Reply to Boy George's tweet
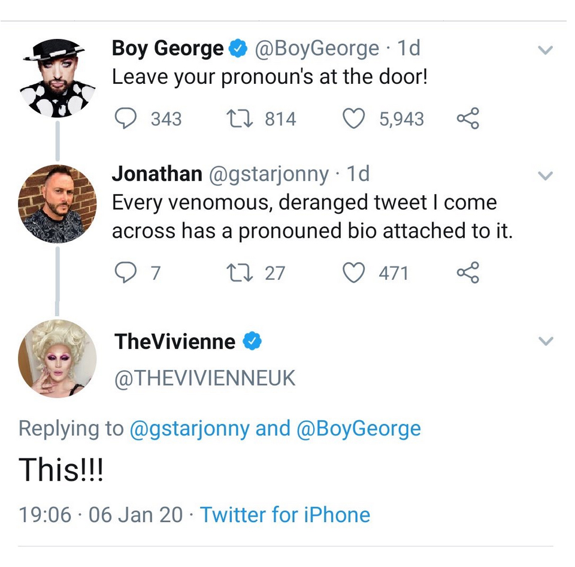575x567 pixels. click(x=124, y=119)
